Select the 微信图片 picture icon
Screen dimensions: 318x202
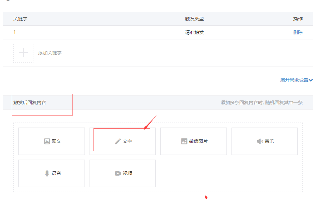184,141
